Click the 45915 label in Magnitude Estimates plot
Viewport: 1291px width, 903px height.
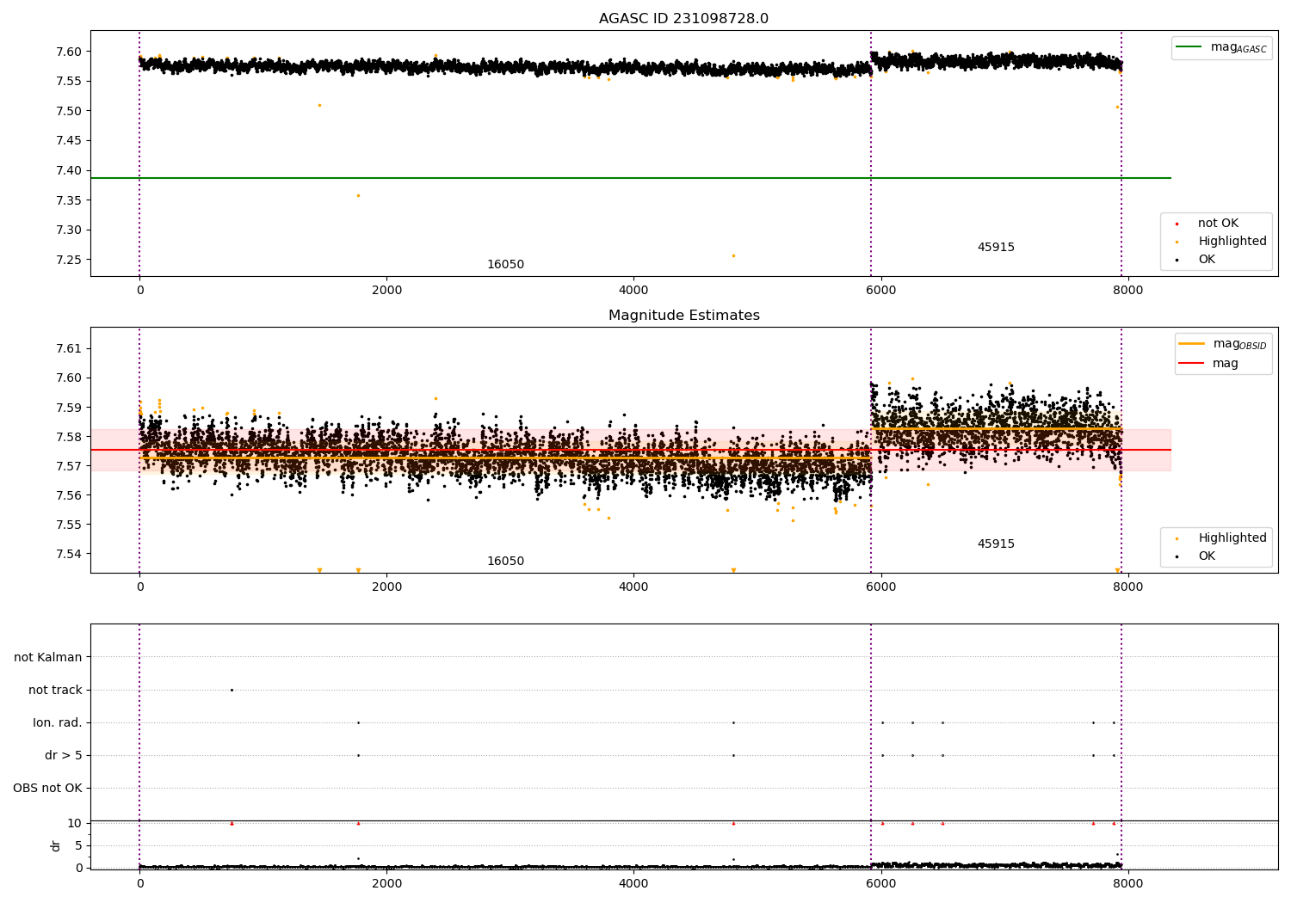coord(996,544)
